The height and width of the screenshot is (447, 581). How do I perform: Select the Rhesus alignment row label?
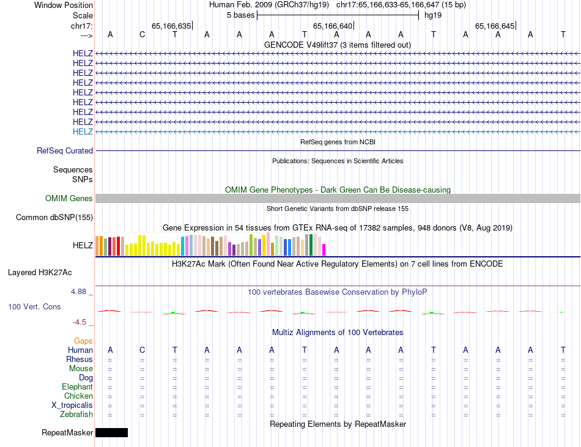80,359
